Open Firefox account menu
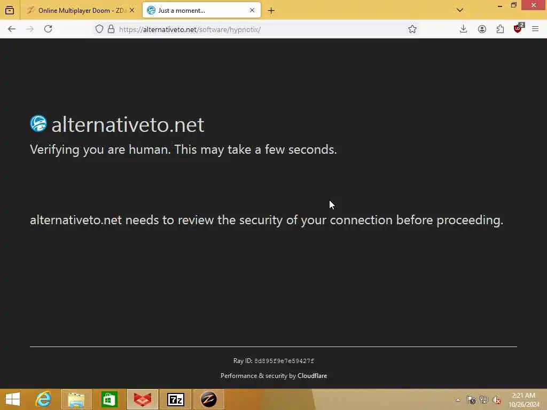Image resolution: width=547 pixels, height=410 pixels. click(482, 29)
